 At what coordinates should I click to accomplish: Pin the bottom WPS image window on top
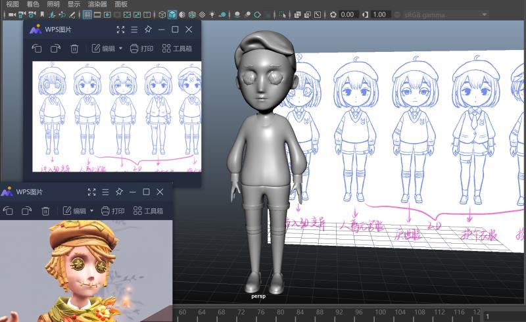[119, 192]
